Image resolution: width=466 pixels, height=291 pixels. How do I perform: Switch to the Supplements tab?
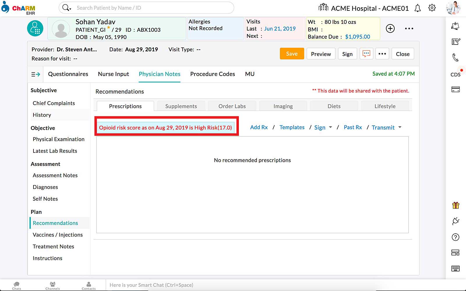tap(181, 106)
